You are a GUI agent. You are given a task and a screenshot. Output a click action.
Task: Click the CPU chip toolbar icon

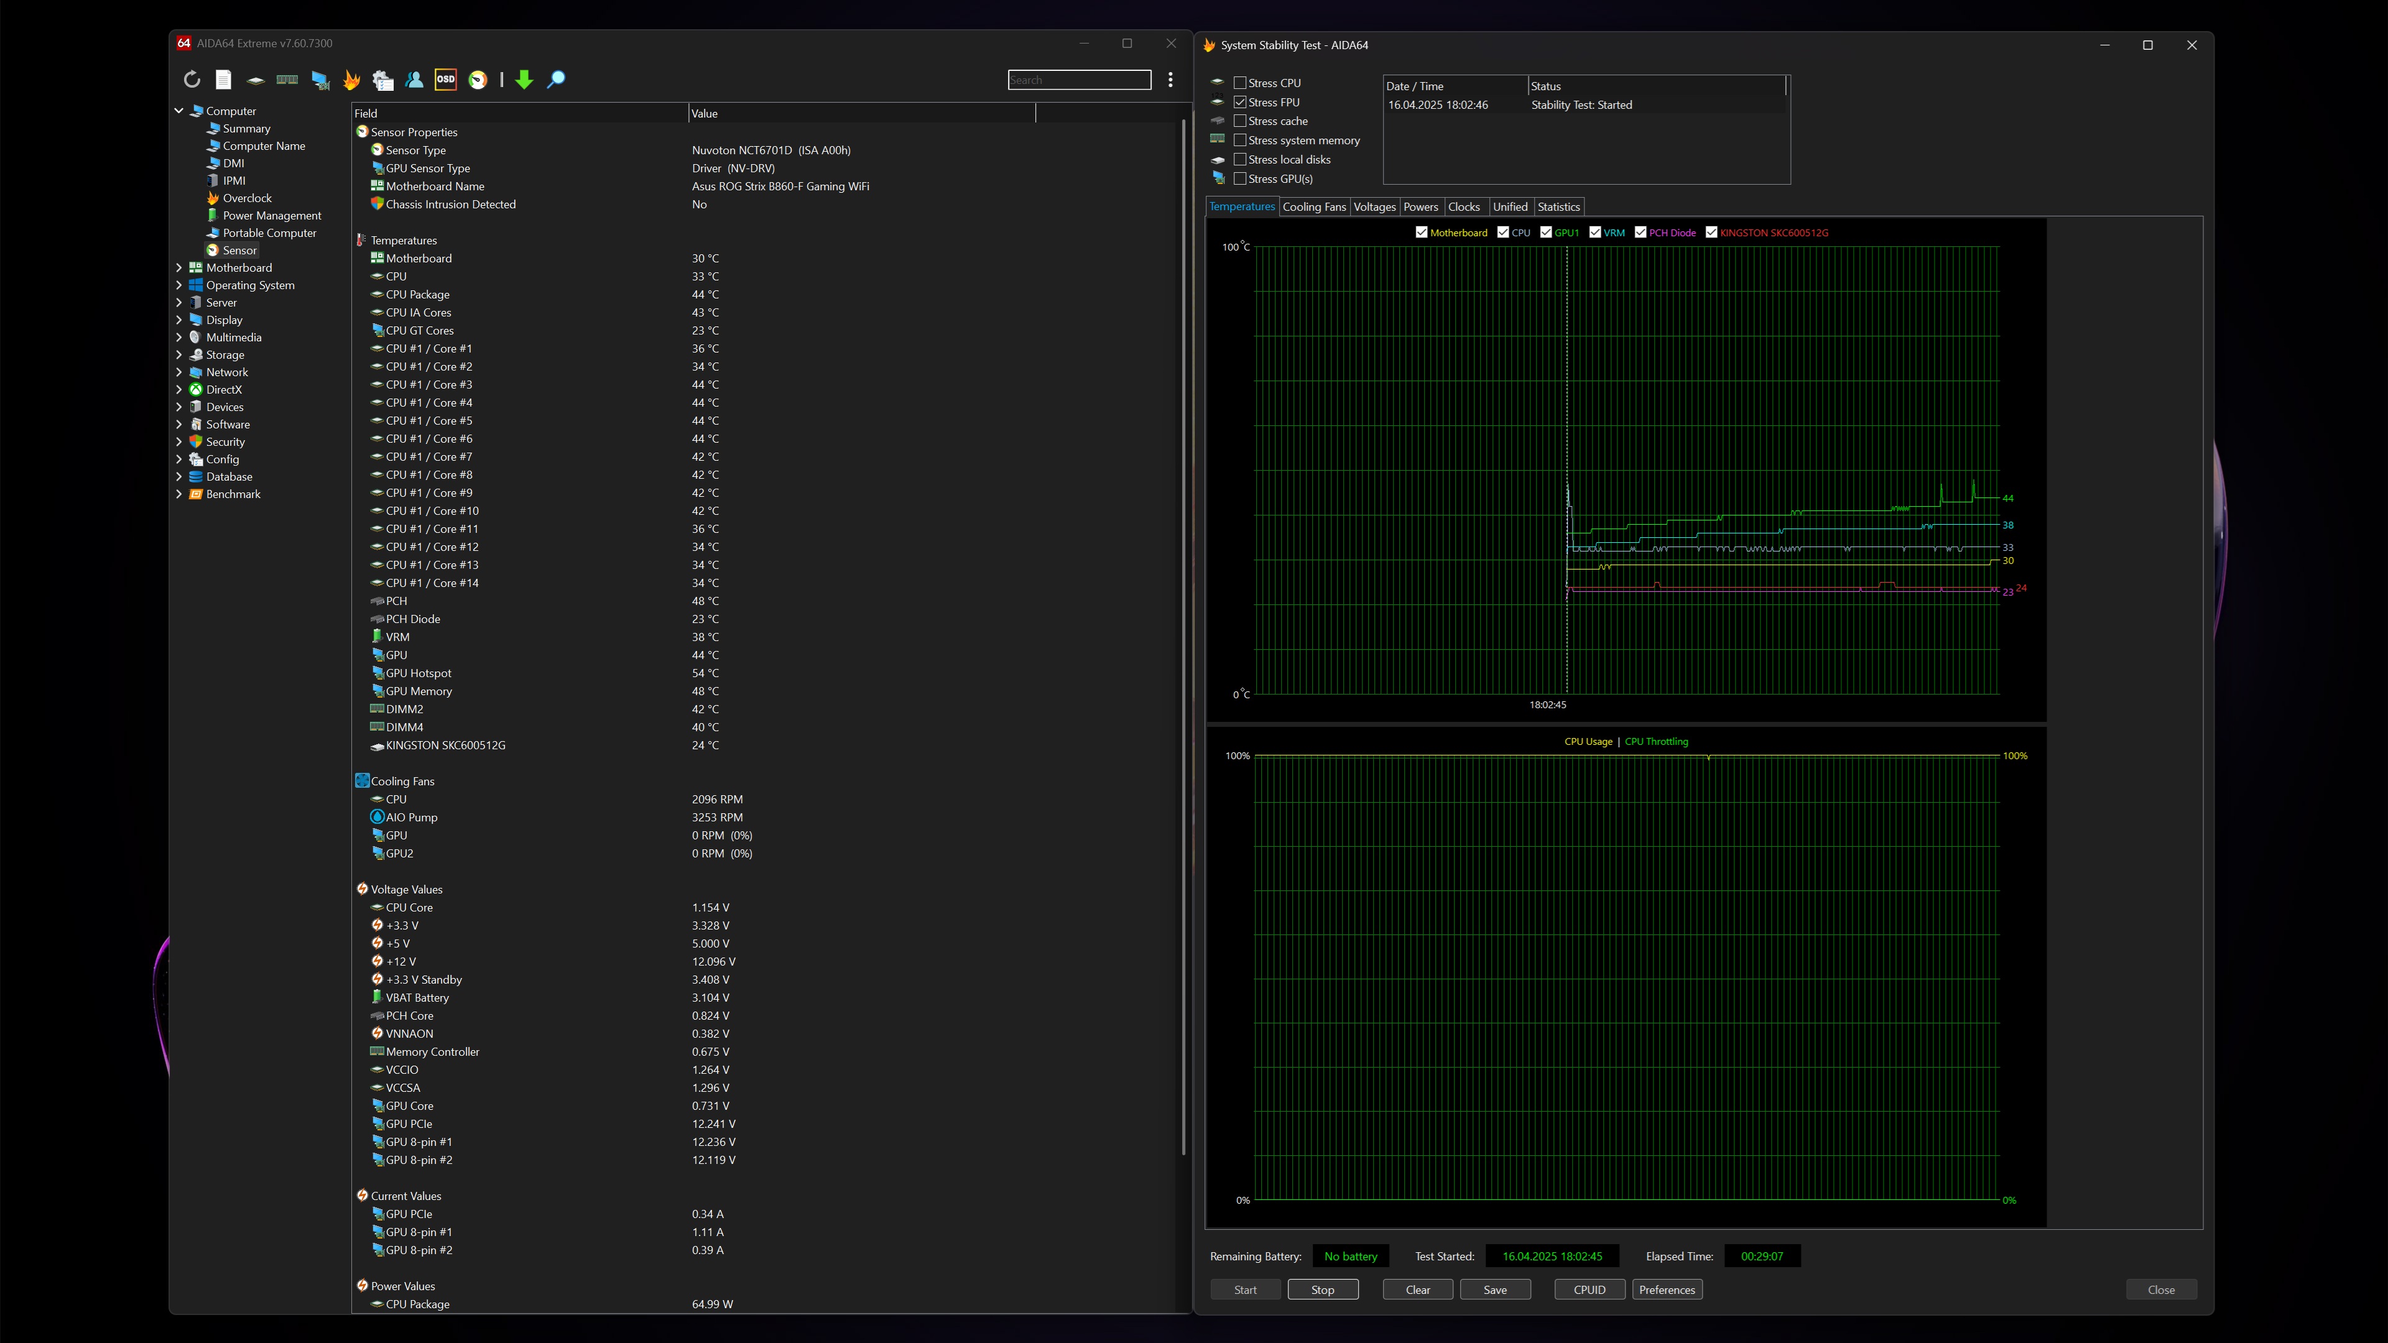click(x=255, y=80)
